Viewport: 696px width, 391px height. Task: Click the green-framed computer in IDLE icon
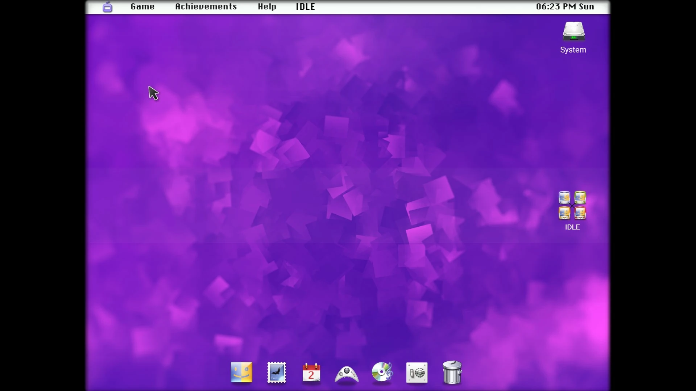(x=580, y=198)
